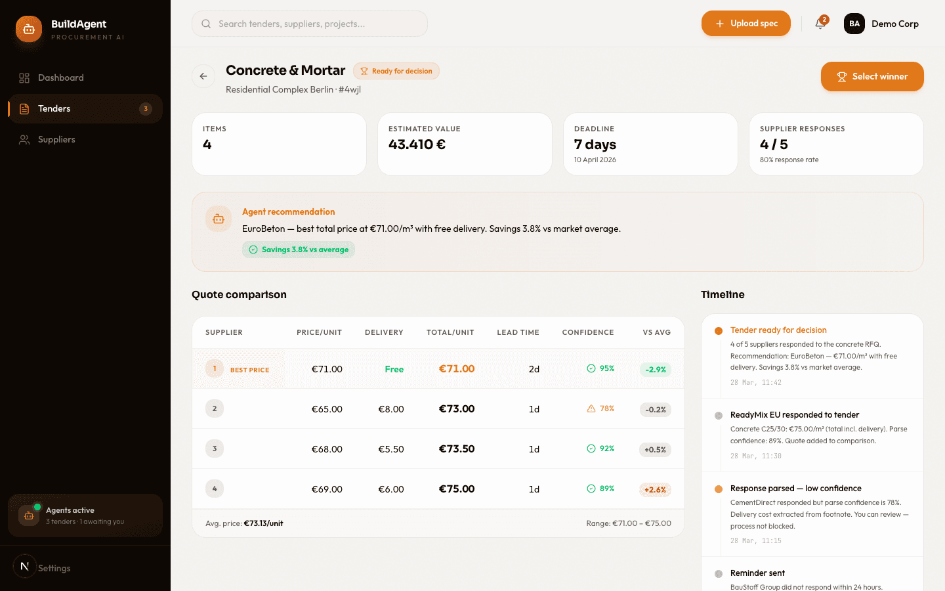Click the search tenders input field

coord(309,23)
